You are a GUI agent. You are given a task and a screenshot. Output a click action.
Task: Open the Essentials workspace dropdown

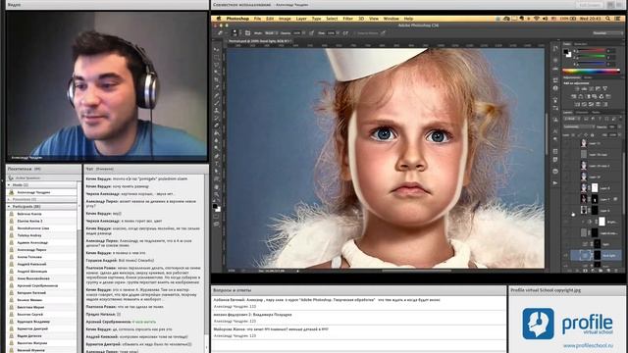(608, 32)
